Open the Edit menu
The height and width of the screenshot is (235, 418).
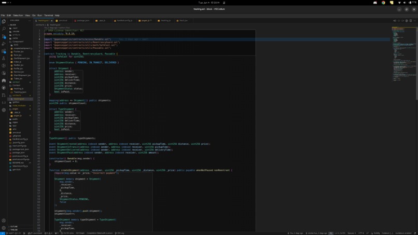point(9,16)
